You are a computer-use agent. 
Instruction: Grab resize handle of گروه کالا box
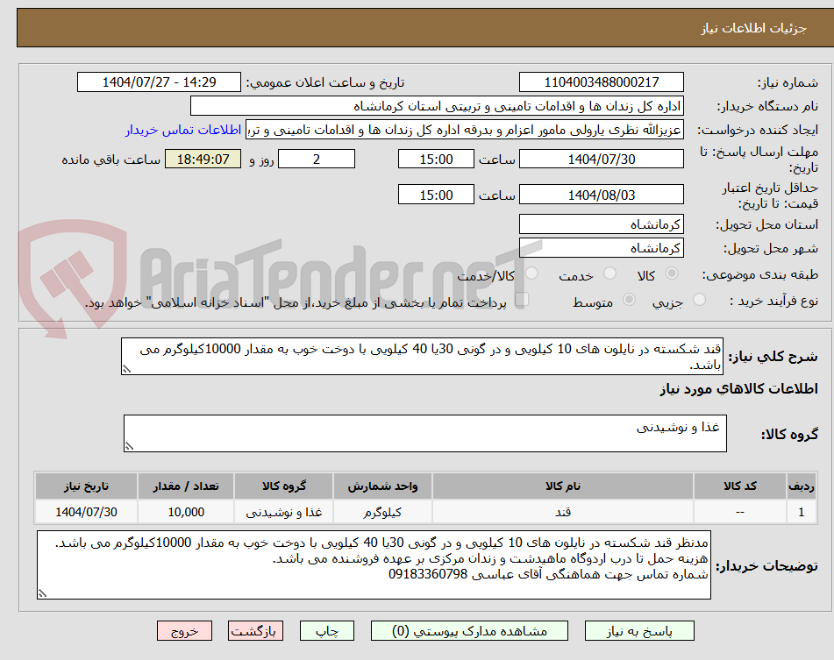tap(129, 446)
